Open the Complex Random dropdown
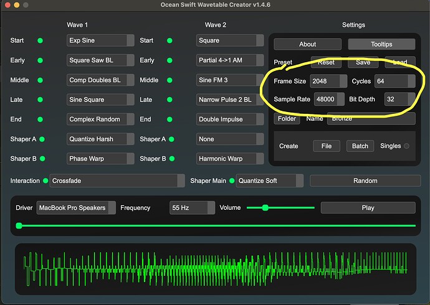The height and width of the screenshot is (305, 430). 100,120
